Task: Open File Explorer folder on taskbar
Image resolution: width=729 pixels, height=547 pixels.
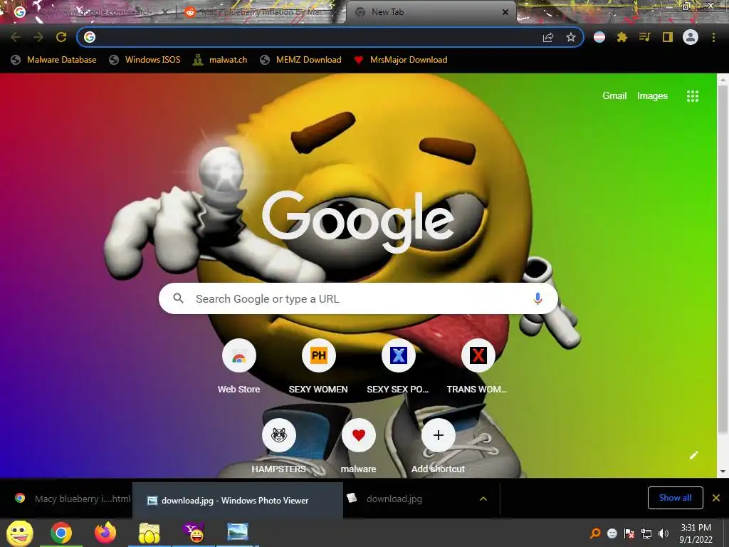Action: [149, 533]
